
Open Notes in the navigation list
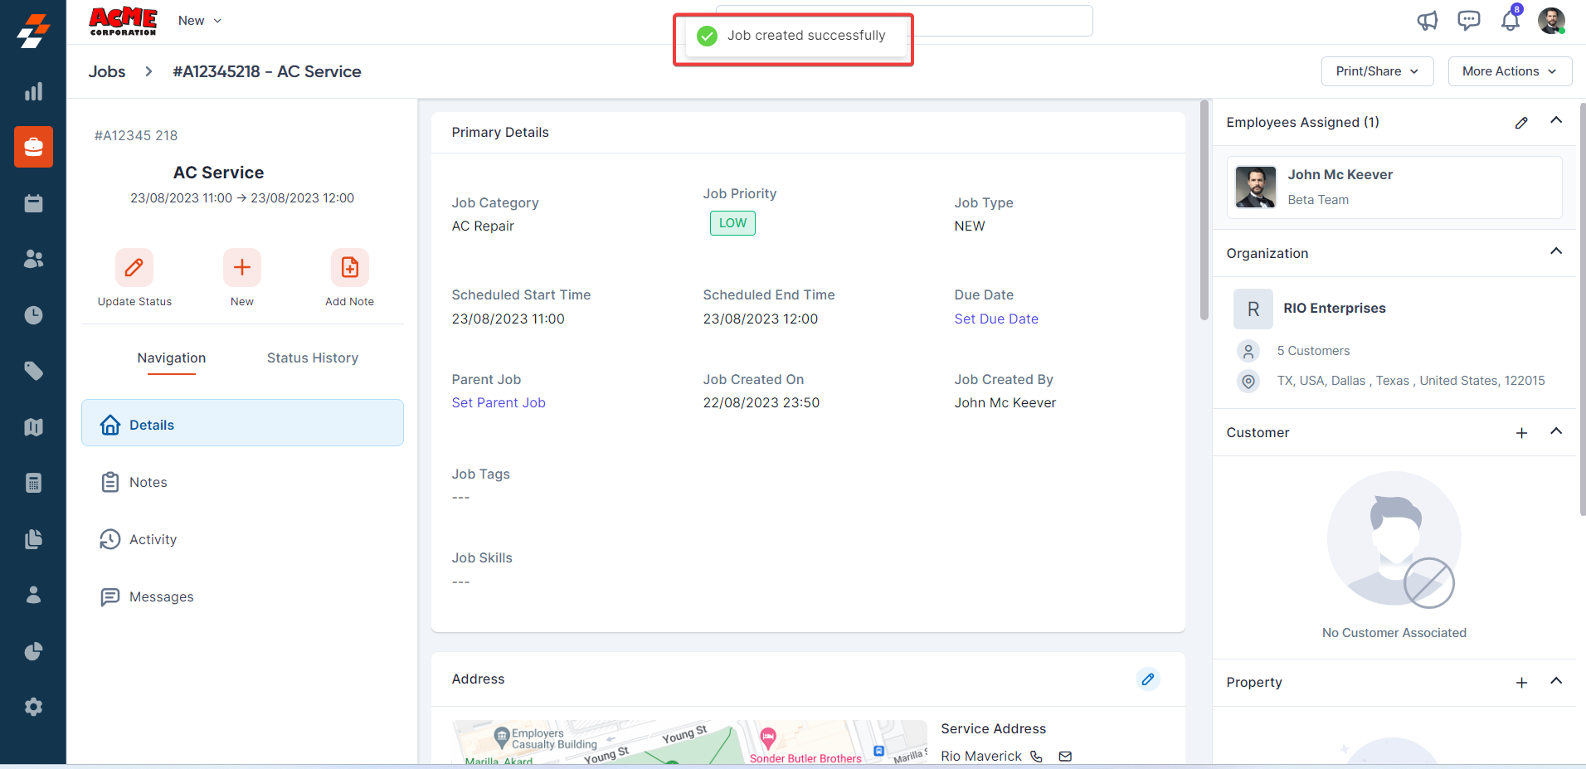pos(148,482)
